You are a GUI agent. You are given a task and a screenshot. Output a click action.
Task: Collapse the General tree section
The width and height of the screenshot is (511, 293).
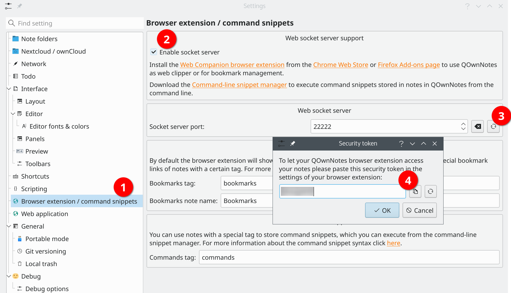click(9, 226)
